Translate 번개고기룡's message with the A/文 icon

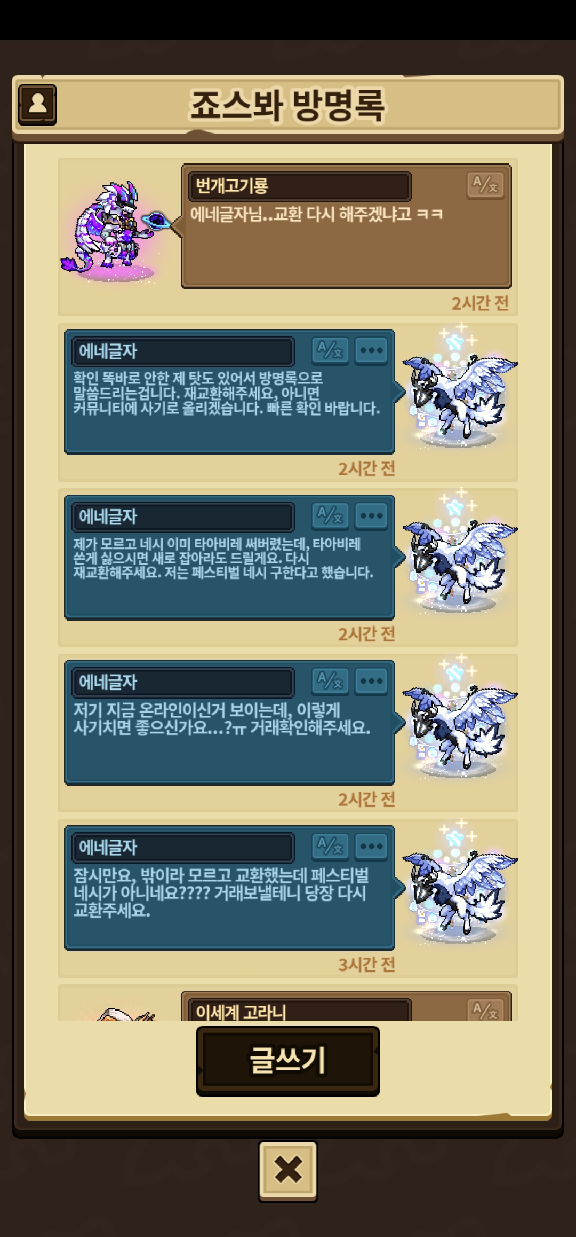pyautogui.click(x=485, y=186)
